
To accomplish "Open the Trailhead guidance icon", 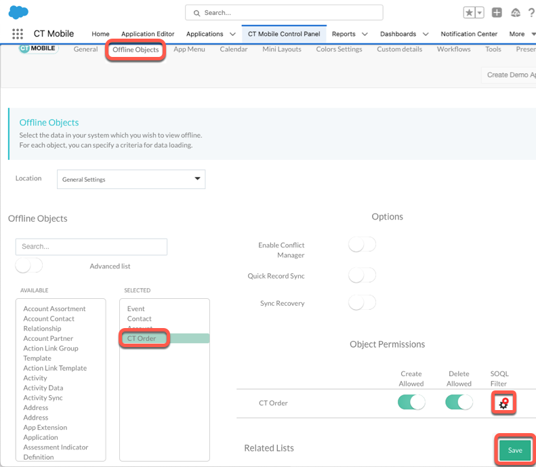I will tap(515, 13).
